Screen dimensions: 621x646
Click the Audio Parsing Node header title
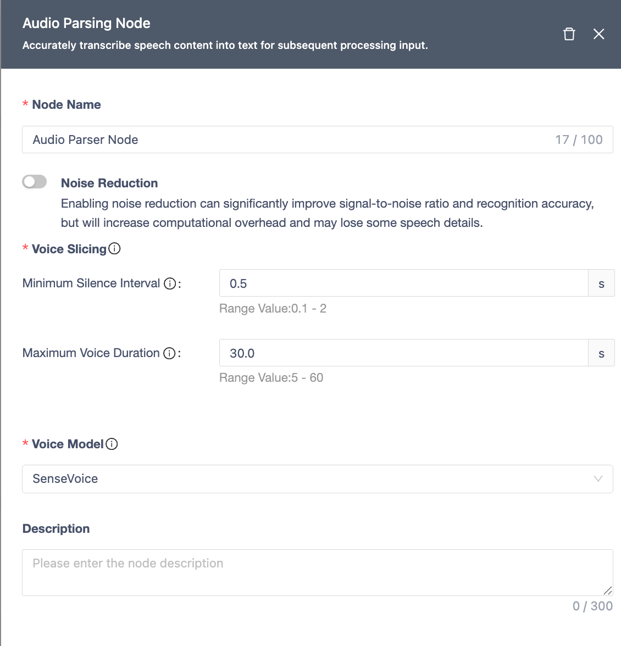86,23
